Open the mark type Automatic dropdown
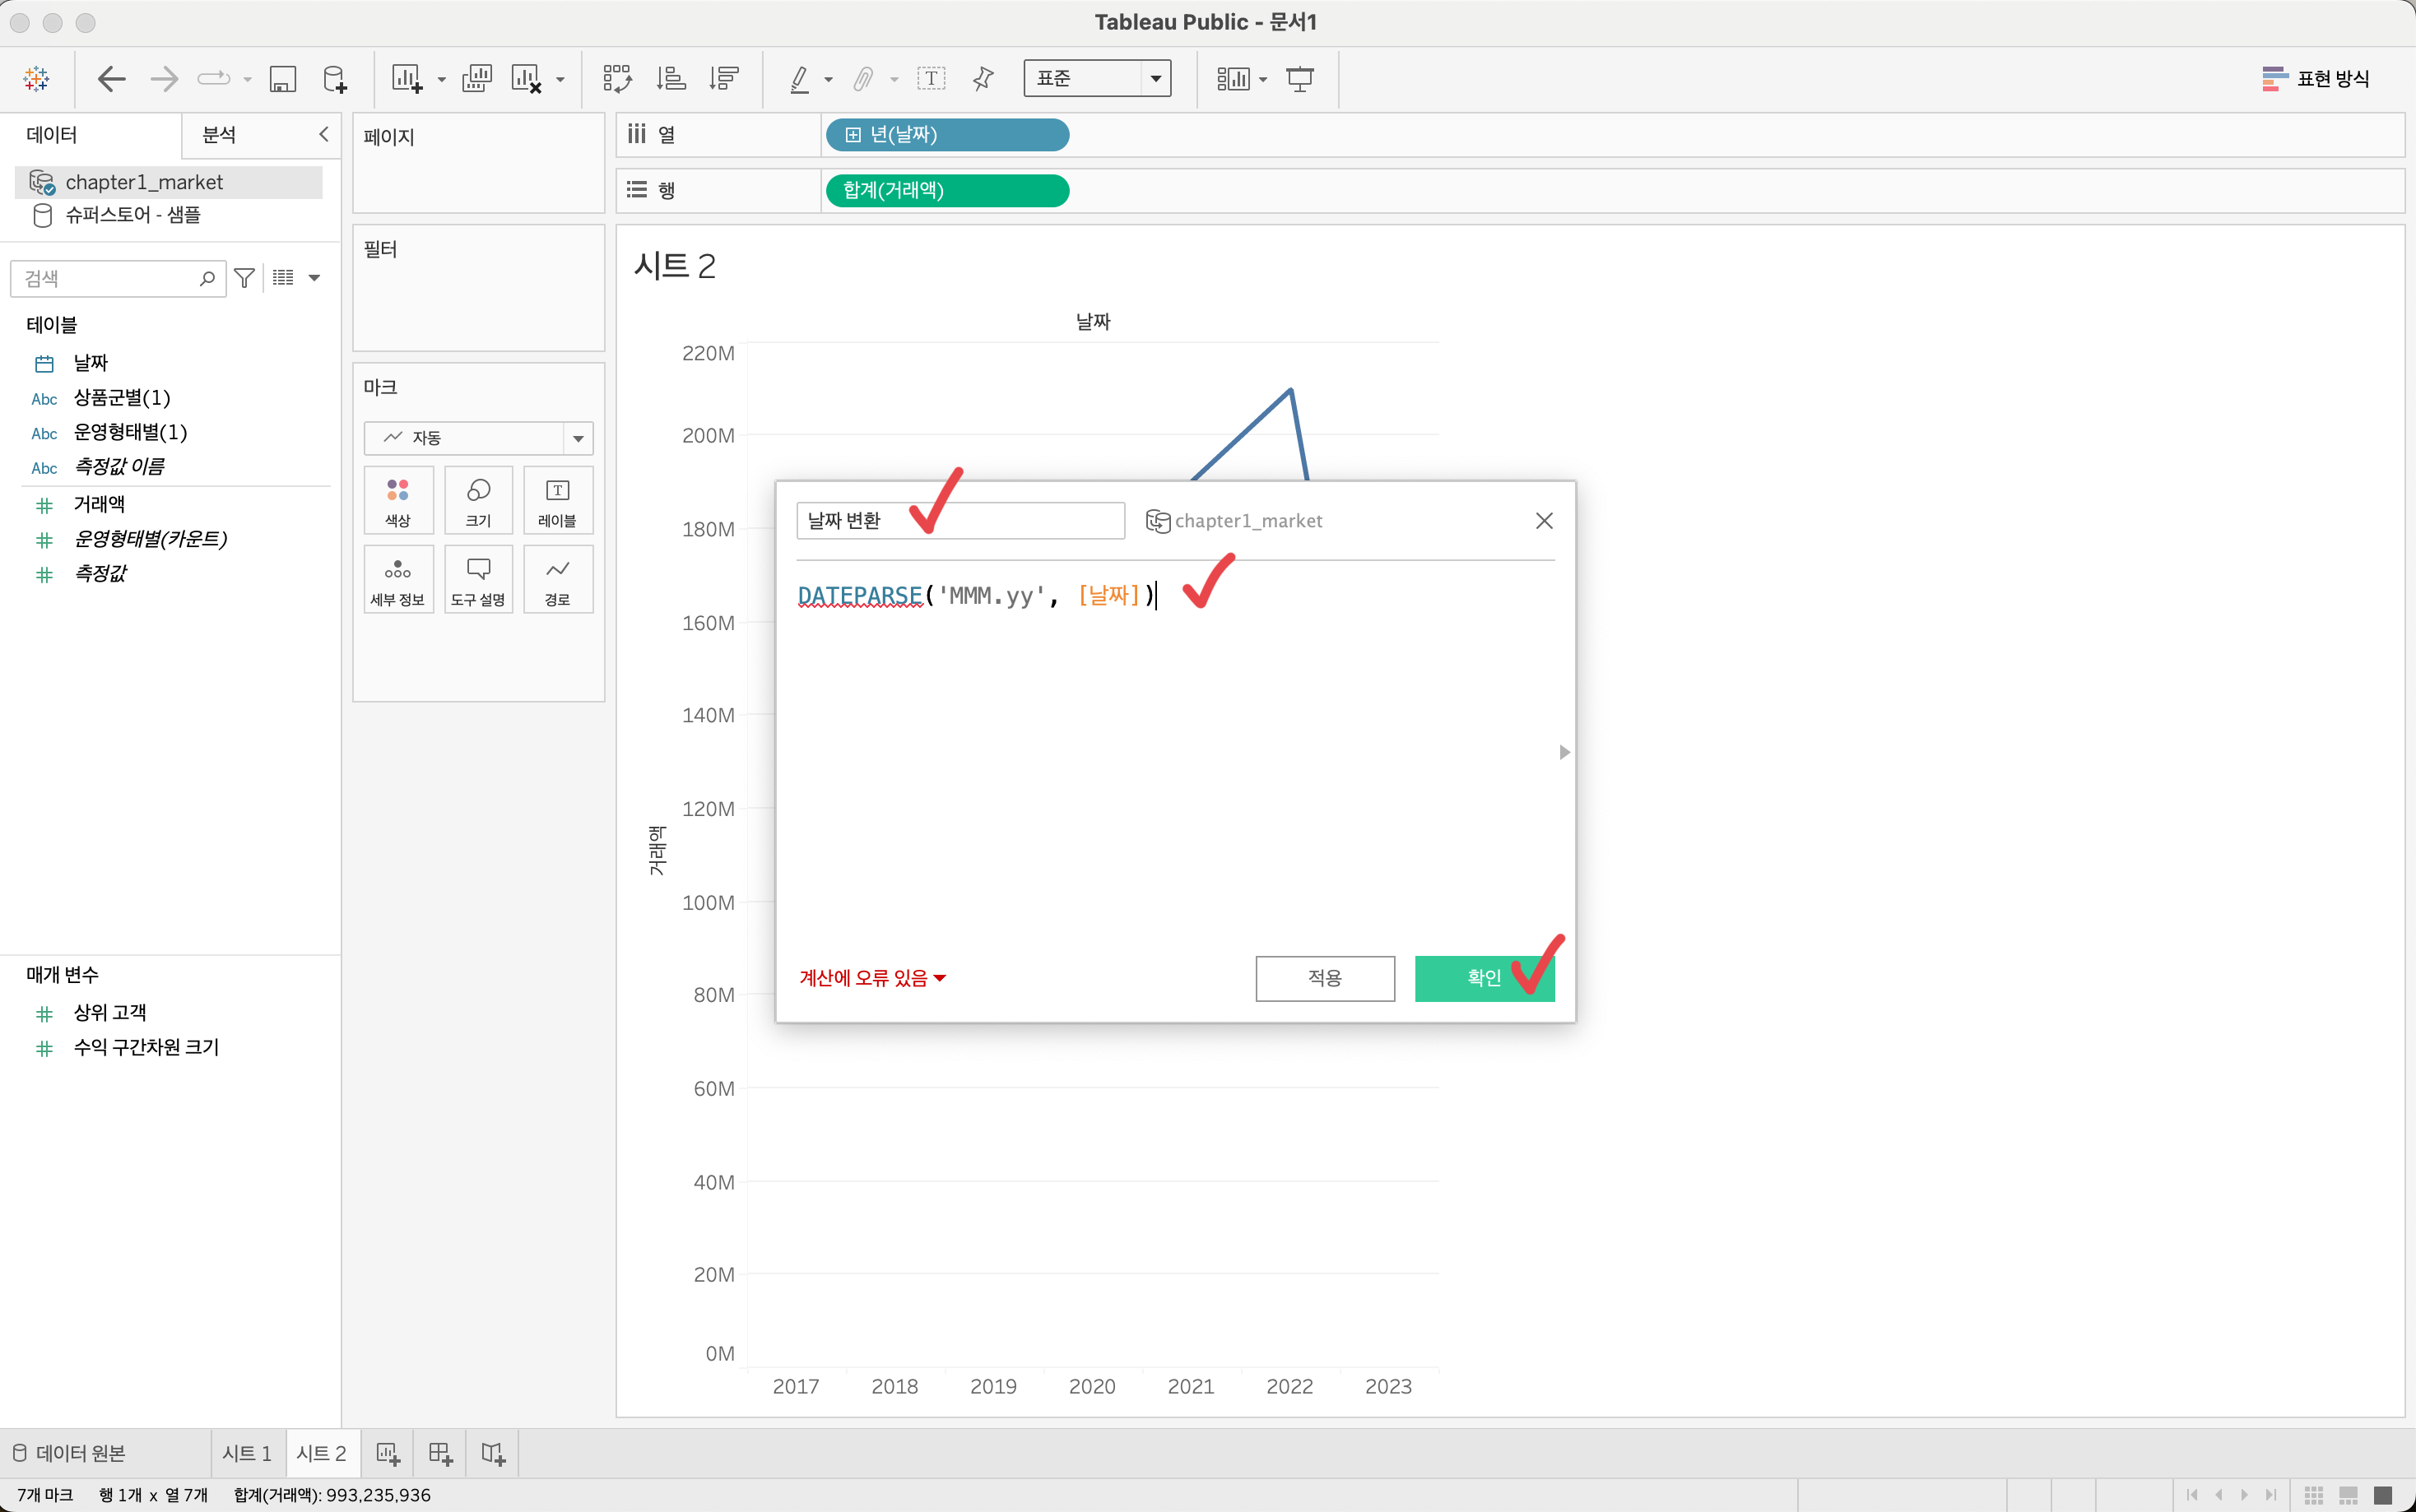The height and width of the screenshot is (1512, 2416). (x=478, y=438)
